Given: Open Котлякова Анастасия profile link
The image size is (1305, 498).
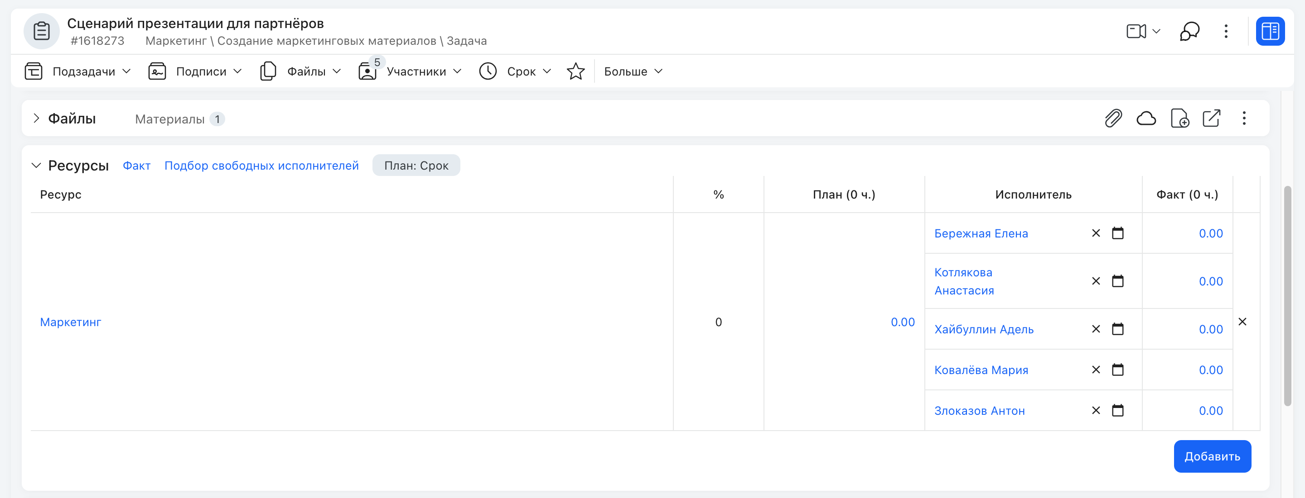Looking at the screenshot, I should (964, 282).
